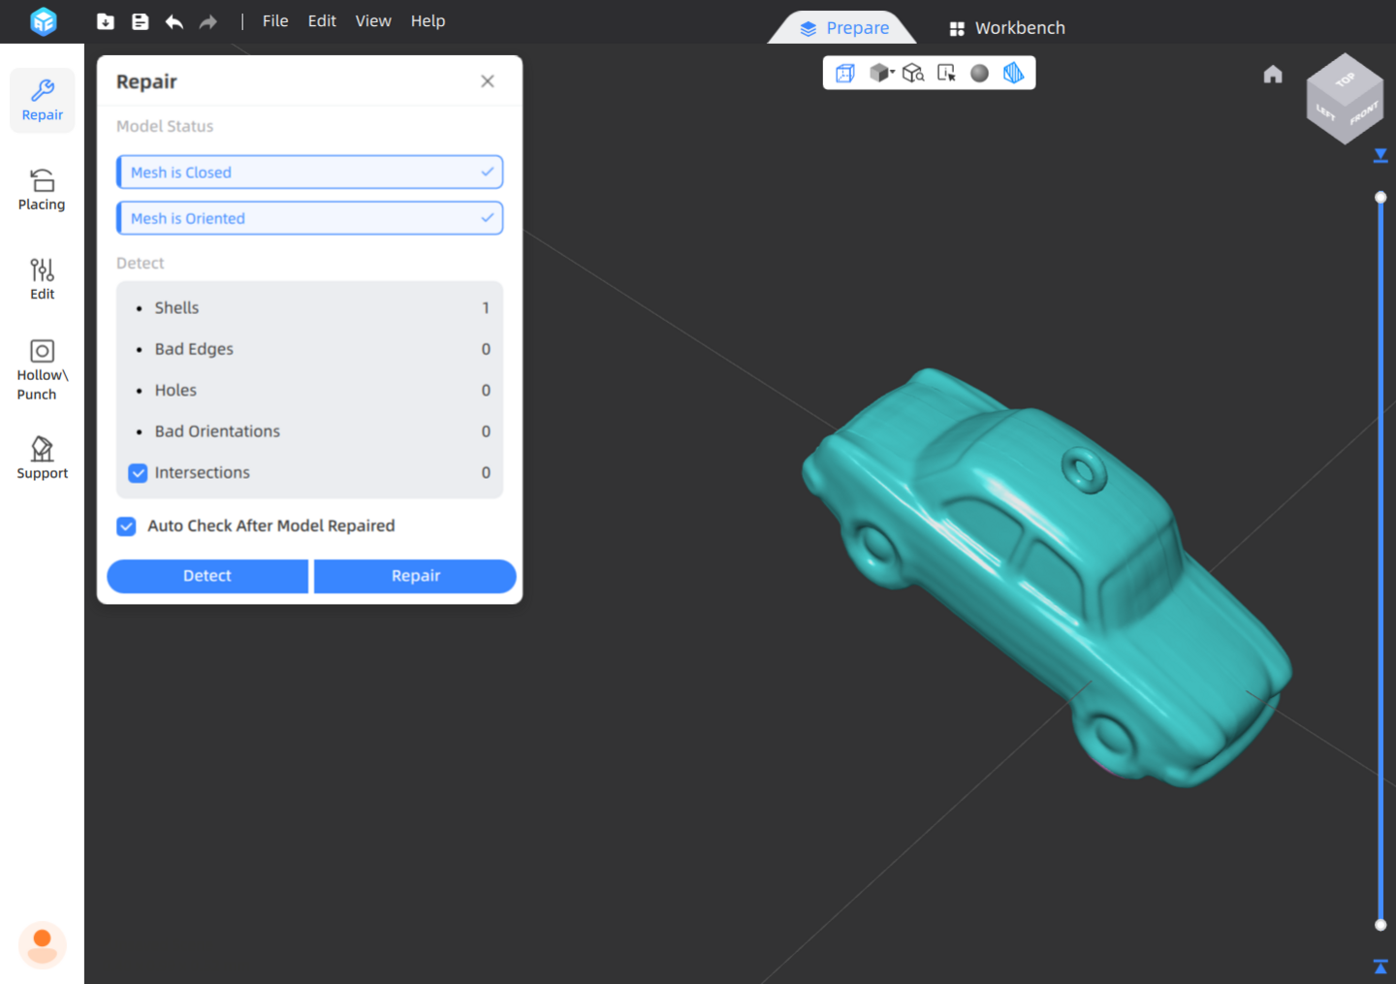Expand the solid cube view dropdown
The image size is (1396, 984).
(882, 73)
